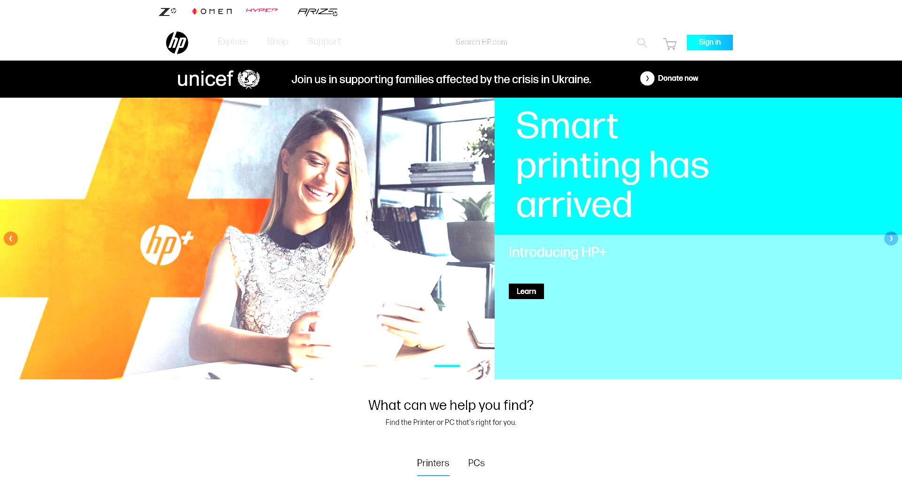Switch to the PCs tab
The width and height of the screenshot is (902, 493).
(476, 463)
